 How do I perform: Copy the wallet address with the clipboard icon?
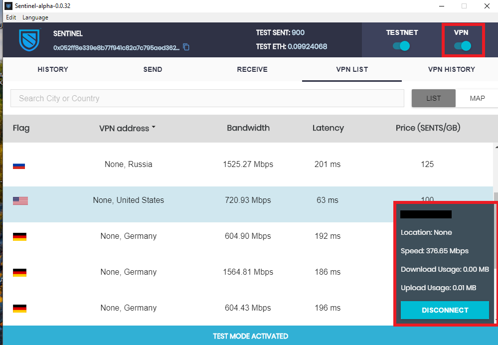pos(186,47)
